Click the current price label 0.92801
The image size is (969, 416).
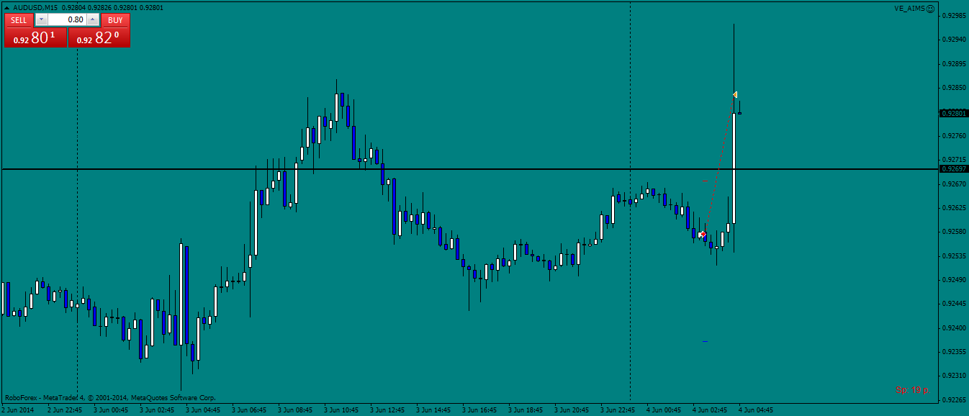pyautogui.click(x=954, y=113)
